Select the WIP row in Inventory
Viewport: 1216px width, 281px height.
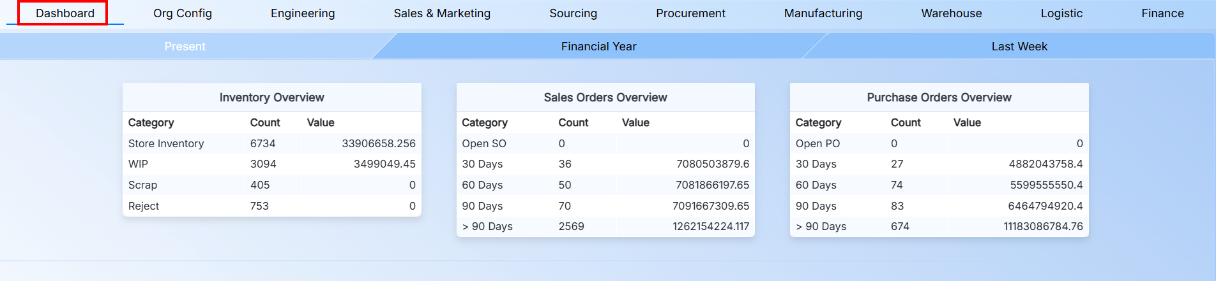[x=272, y=164]
